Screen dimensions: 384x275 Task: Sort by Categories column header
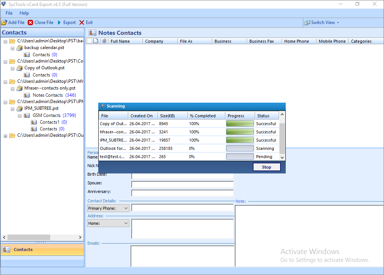366,41
